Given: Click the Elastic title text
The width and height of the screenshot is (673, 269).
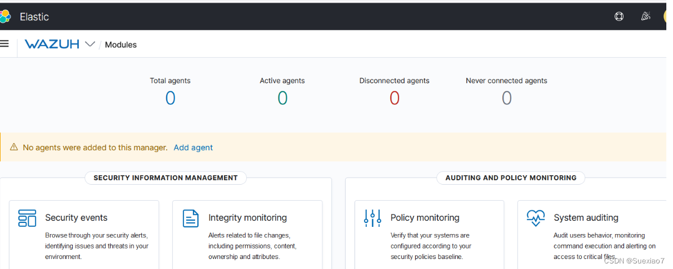Looking at the screenshot, I should pyautogui.click(x=34, y=17).
